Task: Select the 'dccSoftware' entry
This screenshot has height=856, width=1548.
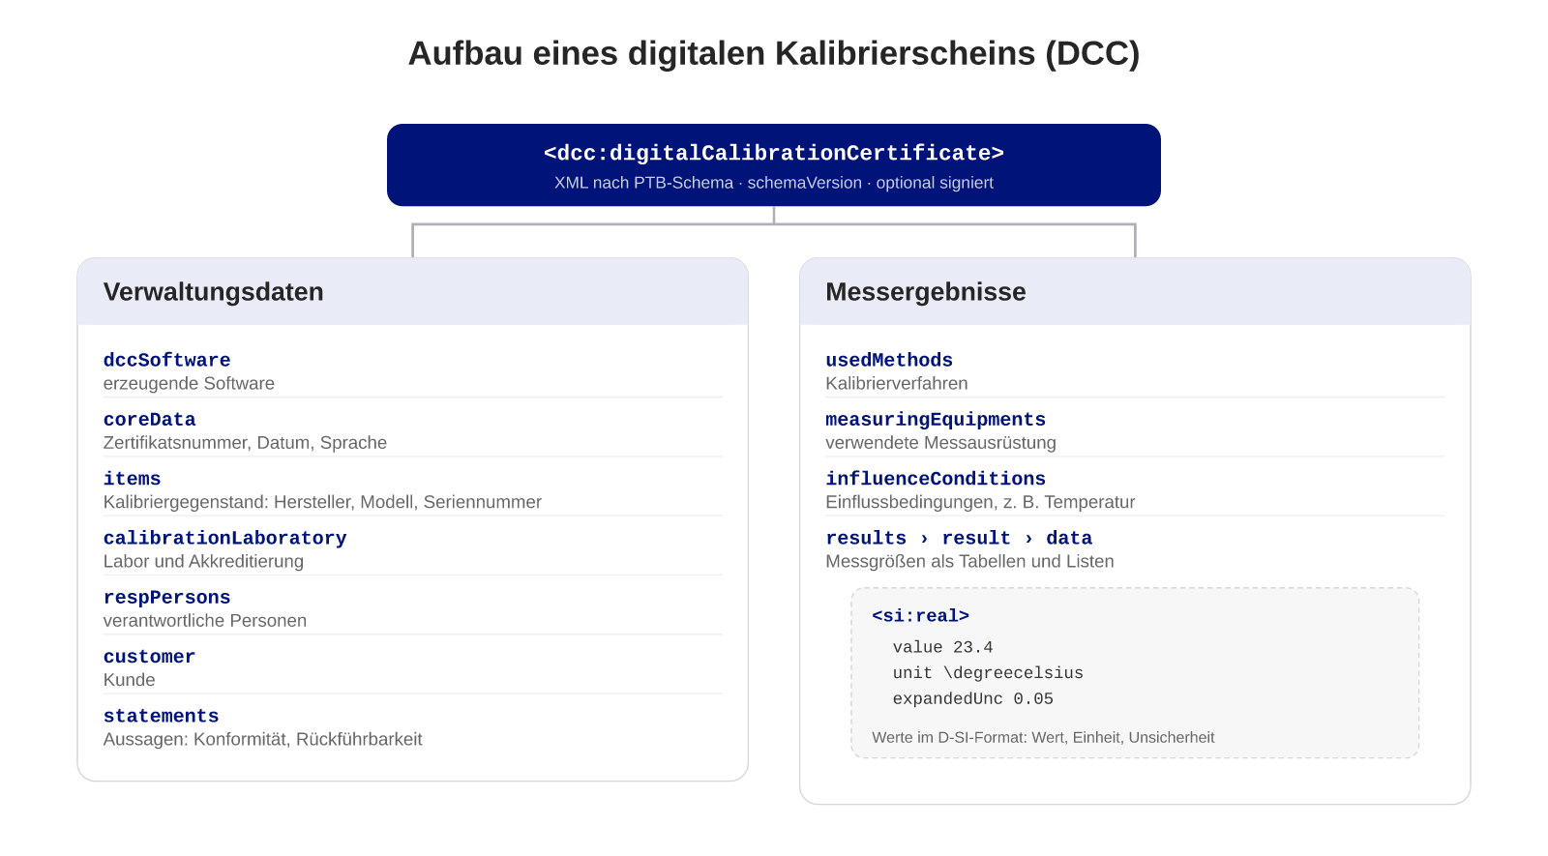Action: [x=167, y=360]
